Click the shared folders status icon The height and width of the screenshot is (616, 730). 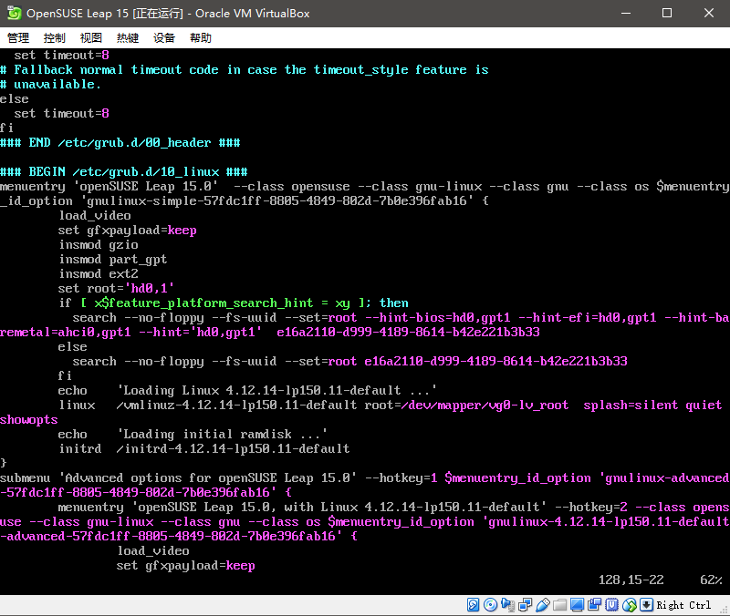(559, 604)
